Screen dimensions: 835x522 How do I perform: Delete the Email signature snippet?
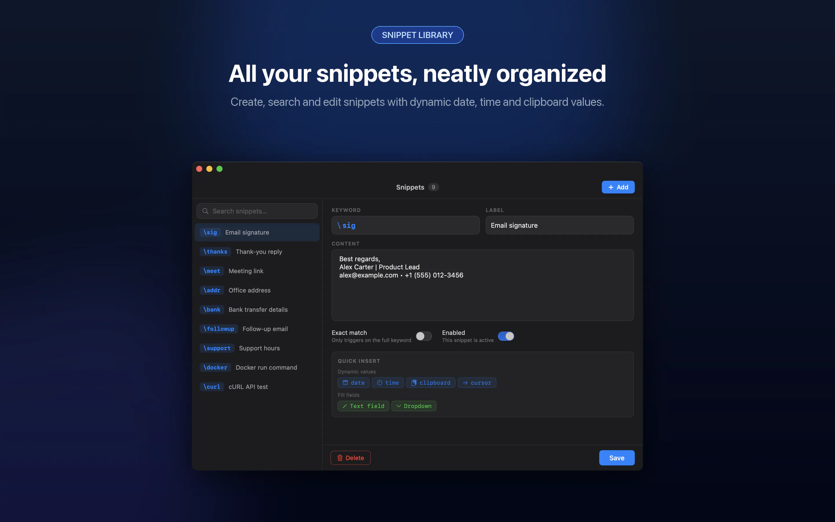click(350, 458)
